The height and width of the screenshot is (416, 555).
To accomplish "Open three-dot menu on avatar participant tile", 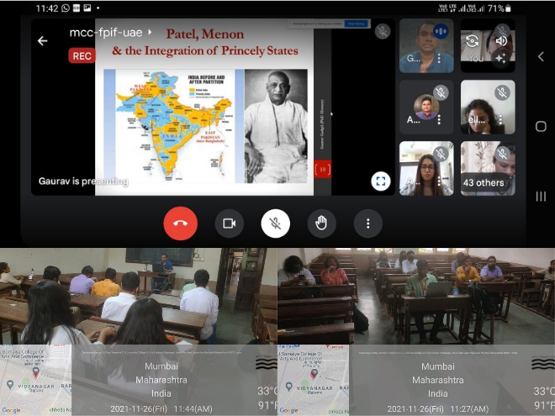I will 439,119.
